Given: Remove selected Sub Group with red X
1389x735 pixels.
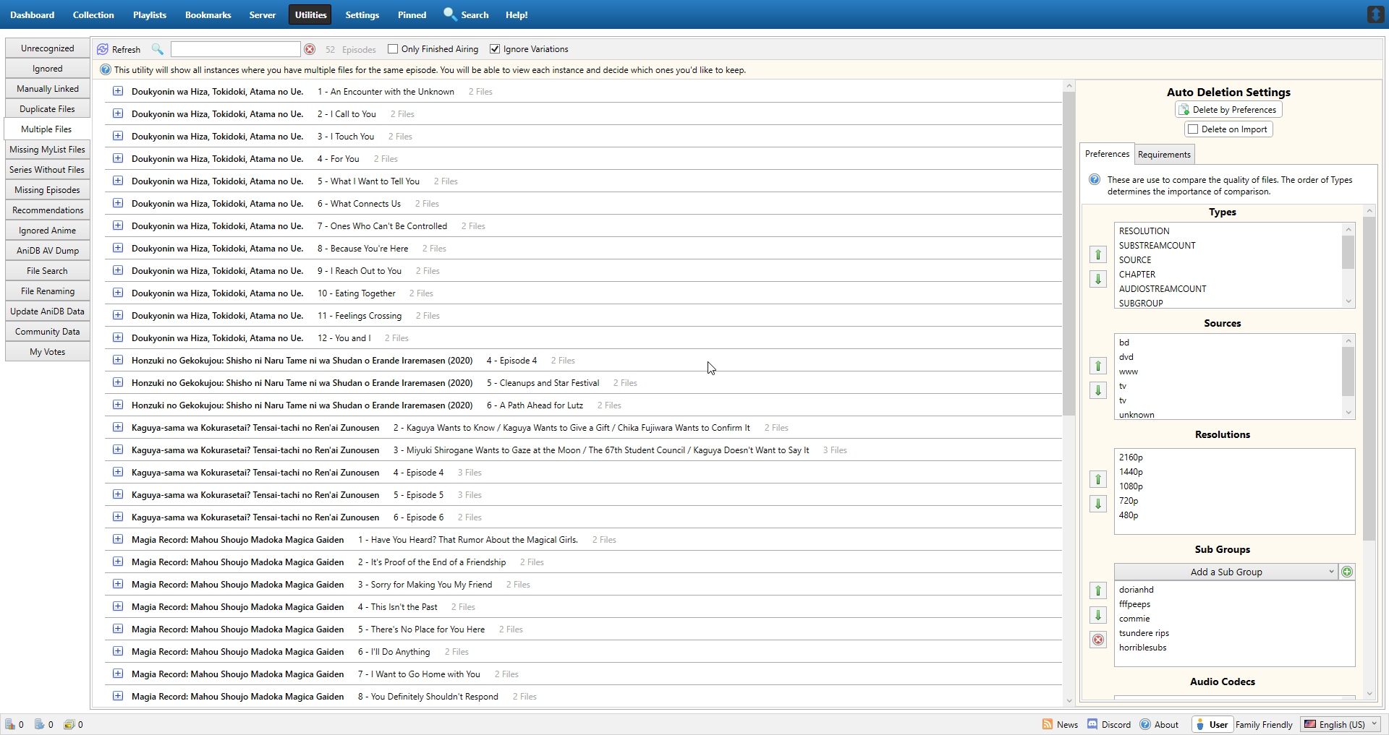Looking at the screenshot, I should [1098, 640].
